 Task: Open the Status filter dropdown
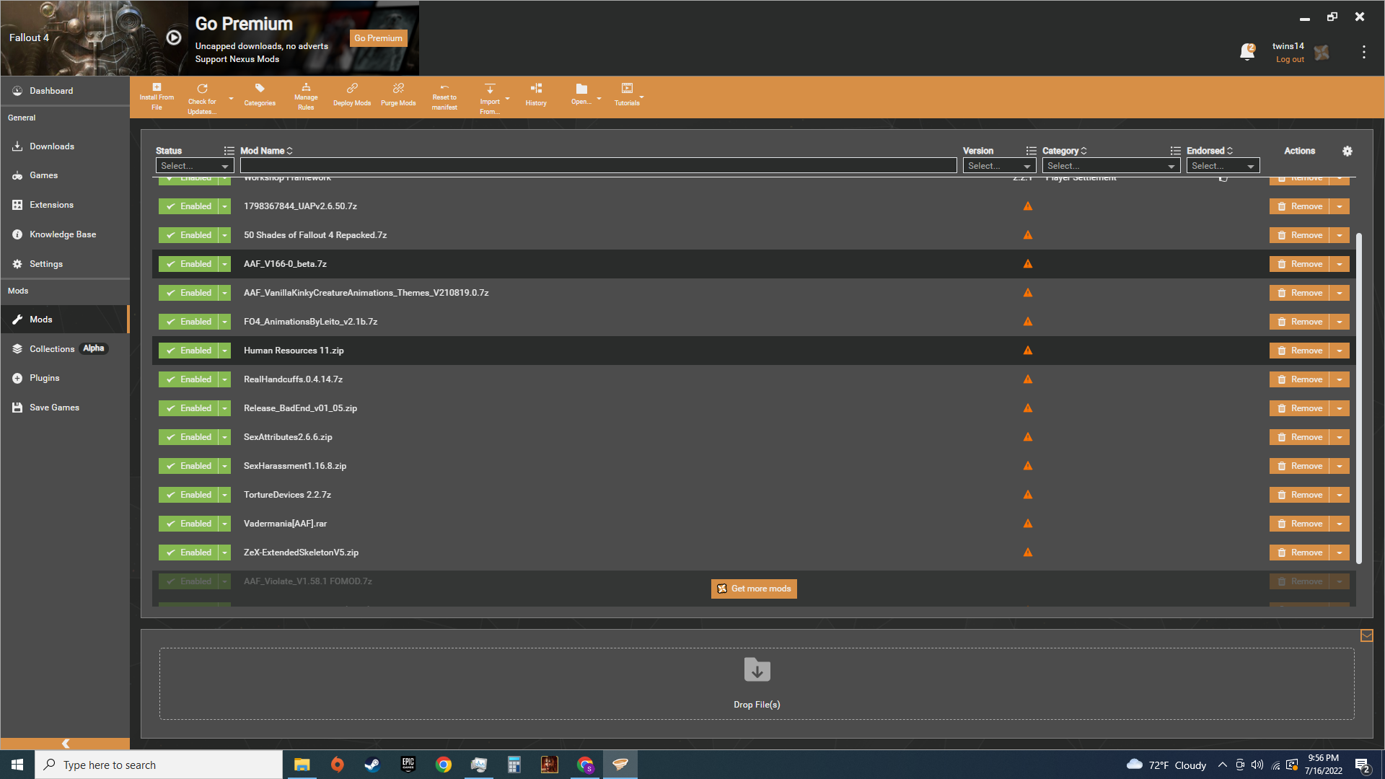(x=195, y=166)
